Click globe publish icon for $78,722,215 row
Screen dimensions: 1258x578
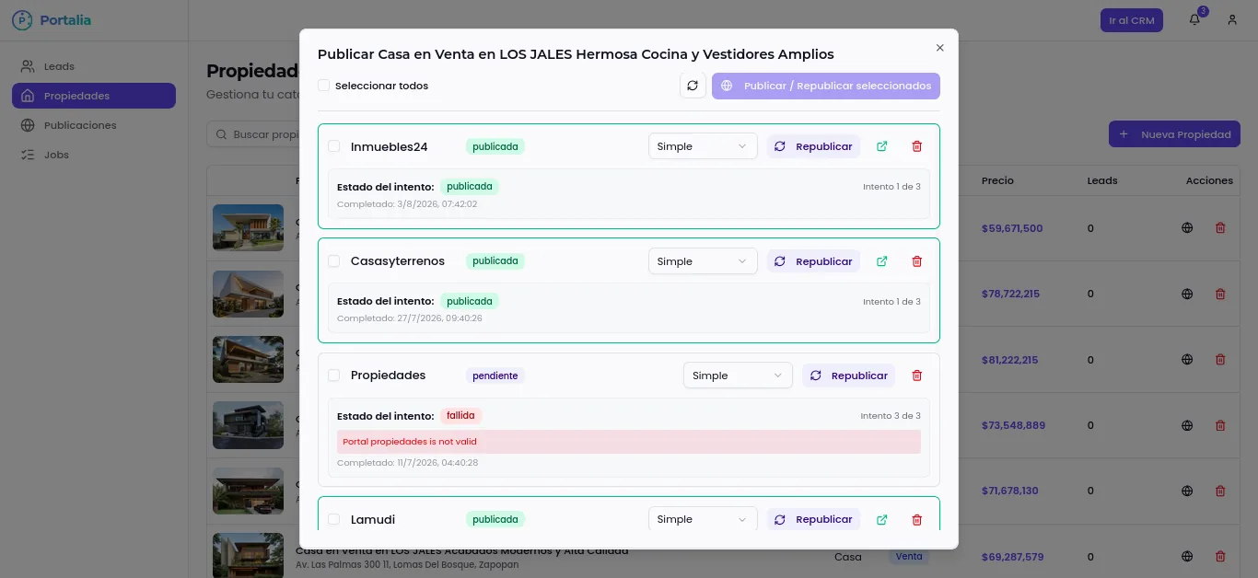[1187, 295]
